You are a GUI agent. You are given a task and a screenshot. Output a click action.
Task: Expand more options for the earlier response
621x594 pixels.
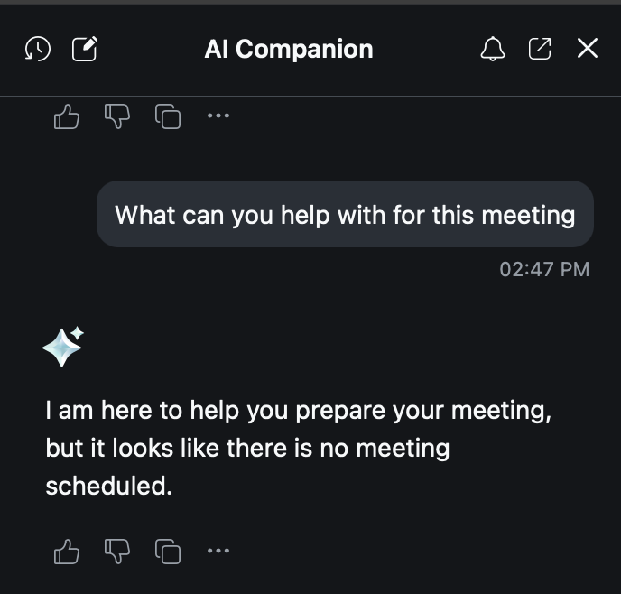(218, 116)
